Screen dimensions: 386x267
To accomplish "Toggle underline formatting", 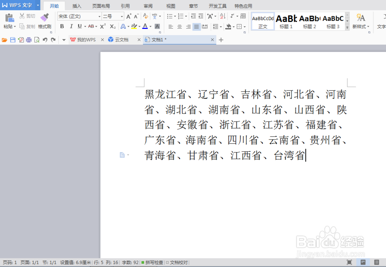I will [80, 26].
